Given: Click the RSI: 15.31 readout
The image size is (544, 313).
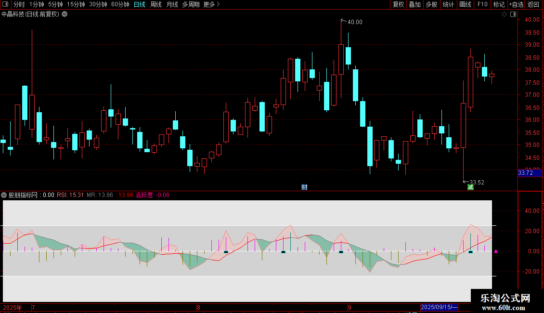Looking at the screenshot, I should coord(70,195).
